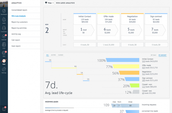This screenshot has width=172, height=113.
Task: Click the blue 37% Sign contract funnel bar
Action: 132,79
